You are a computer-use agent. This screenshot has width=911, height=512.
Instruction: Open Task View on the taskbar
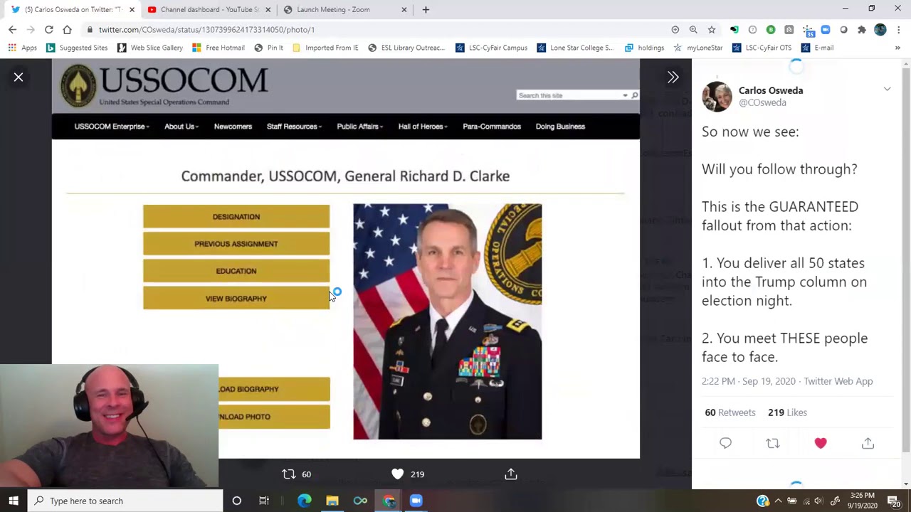(264, 501)
